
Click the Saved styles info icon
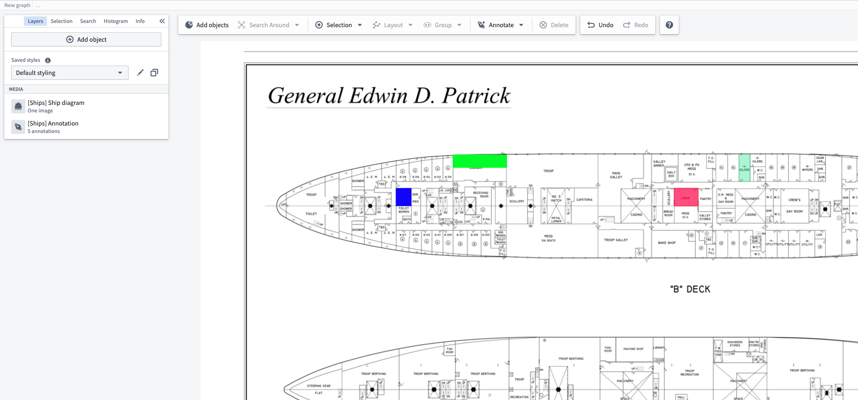pos(48,60)
